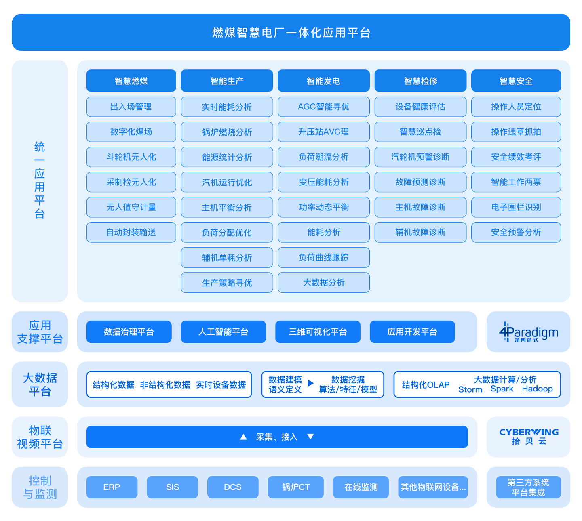Click the 设备健康评估 item
The image size is (582, 521).
pos(420,107)
